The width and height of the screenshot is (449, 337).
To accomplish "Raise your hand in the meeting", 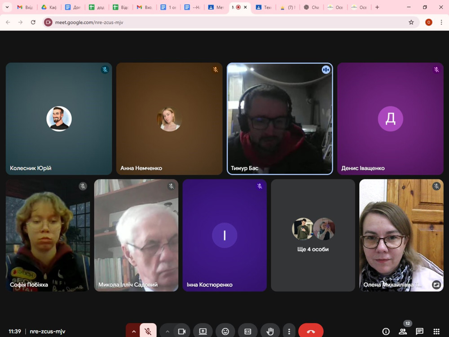I will tap(270, 331).
